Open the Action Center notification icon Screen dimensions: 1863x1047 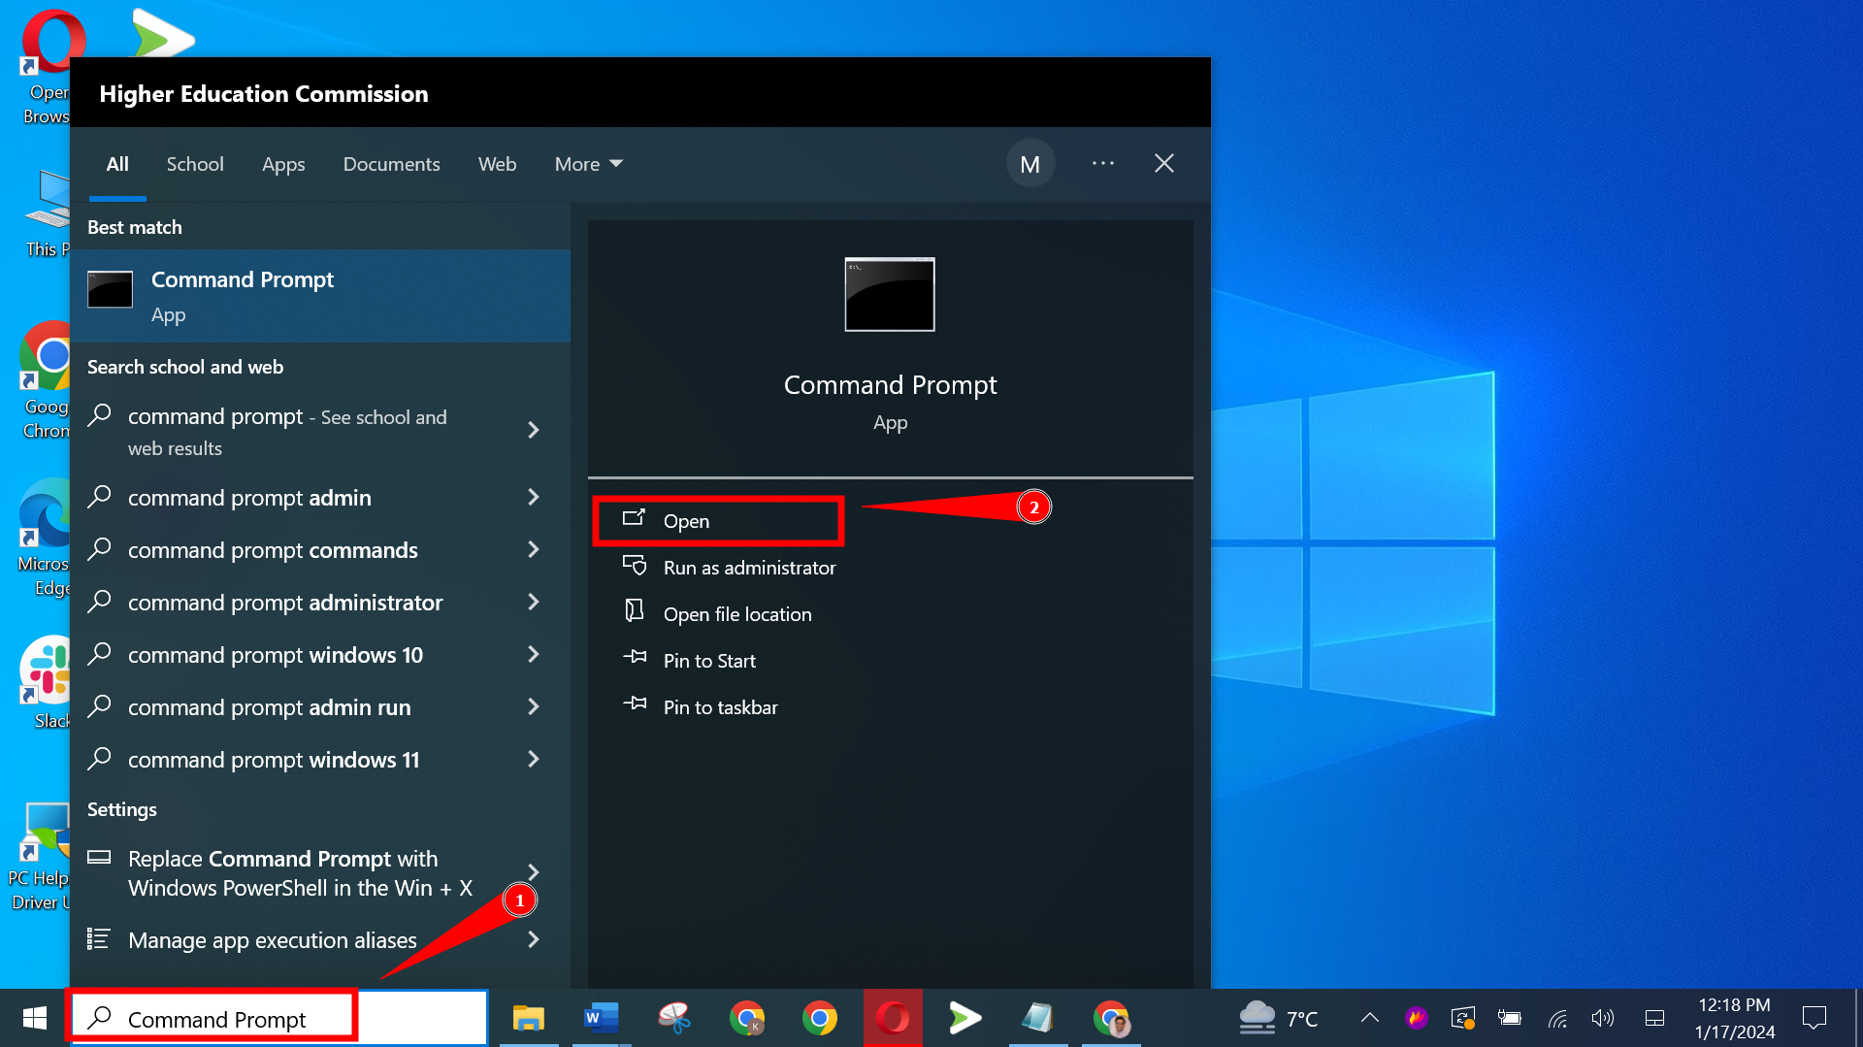coord(1815,1018)
